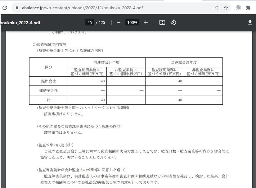256x188 pixels.
Task: Download houkoku_2022-4.pdf
Action: [x=250, y=22]
